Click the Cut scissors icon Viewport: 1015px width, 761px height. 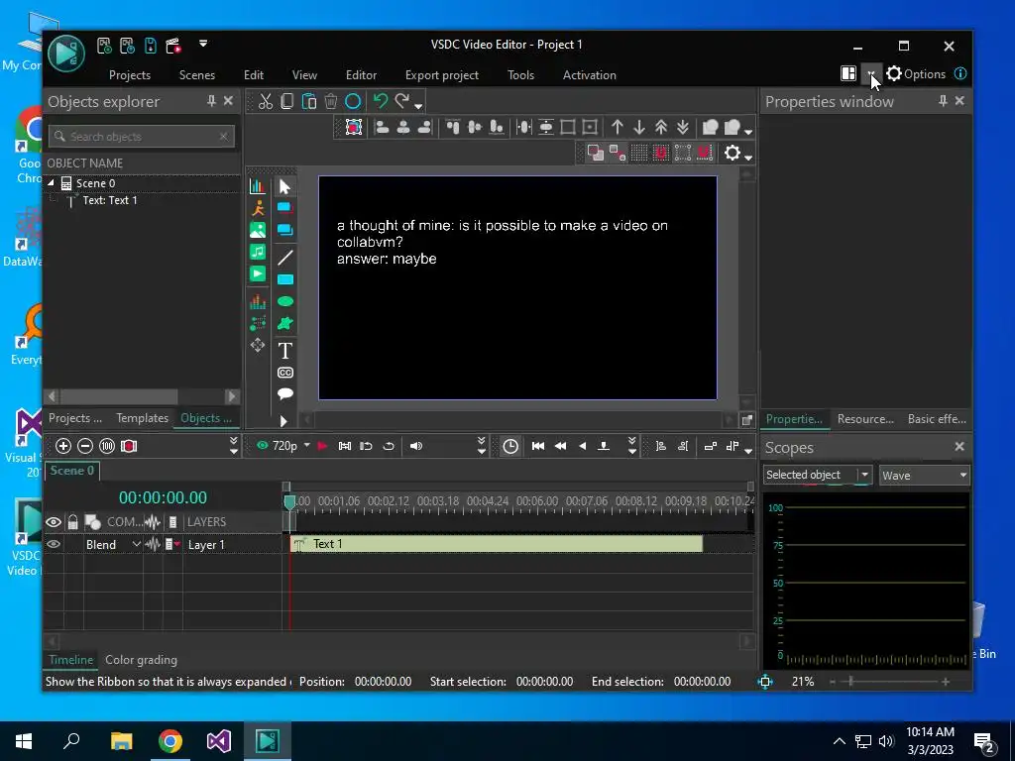pyautogui.click(x=266, y=102)
